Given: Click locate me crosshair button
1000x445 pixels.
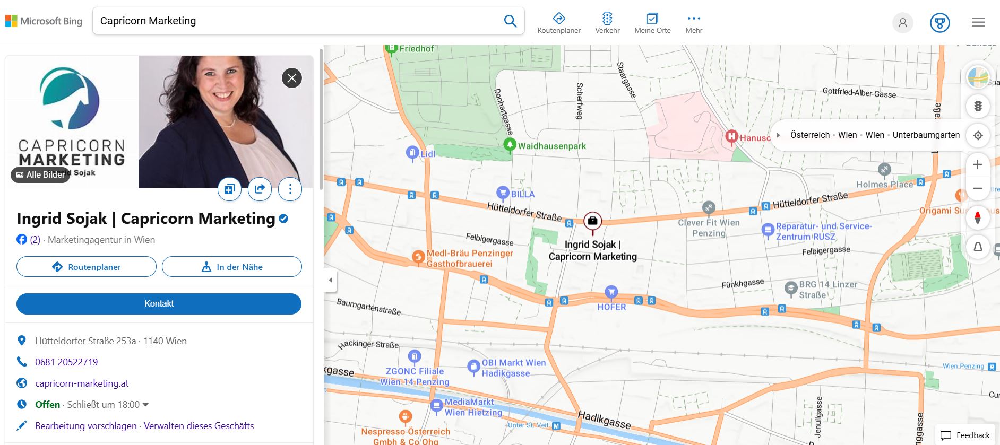Looking at the screenshot, I should point(978,135).
